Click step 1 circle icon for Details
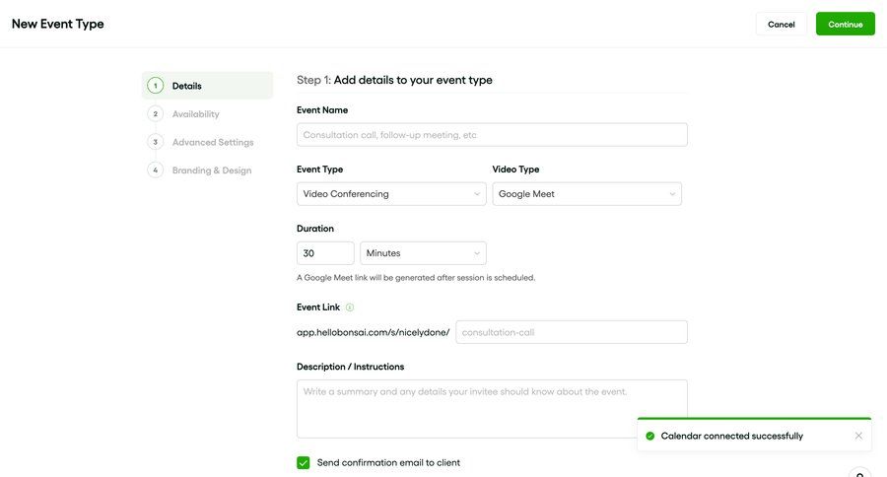The width and height of the screenshot is (887, 477). coord(155,86)
